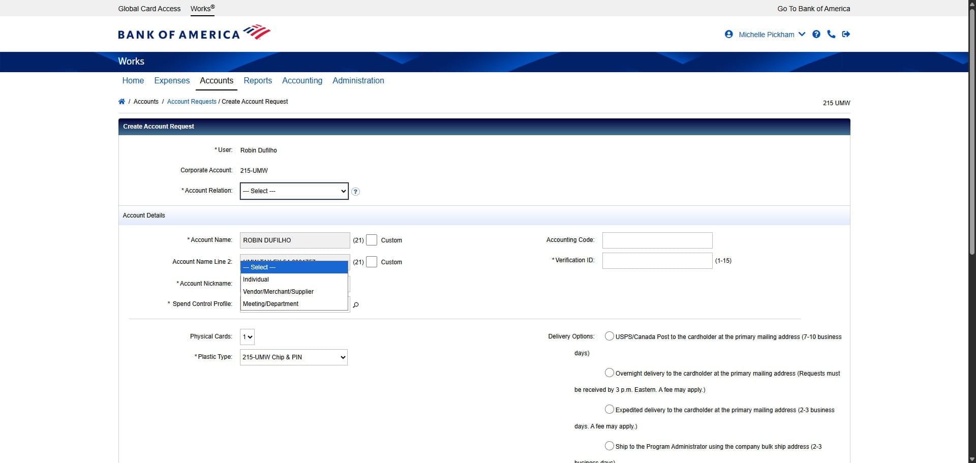The height and width of the screenshot is (463, 976).
Task: Open the Plastic Type dropdown
Action: 293,357
